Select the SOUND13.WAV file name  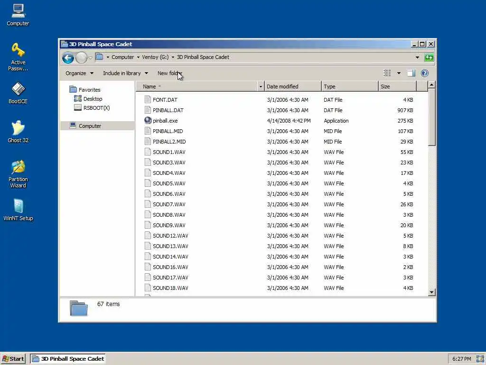[x=170, y=246]
